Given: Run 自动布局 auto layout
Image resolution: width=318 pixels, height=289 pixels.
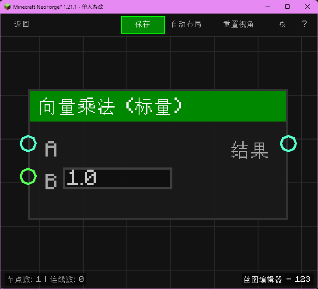Looking at the screenshot, I should pyautogui.click(x=186, y=24).
